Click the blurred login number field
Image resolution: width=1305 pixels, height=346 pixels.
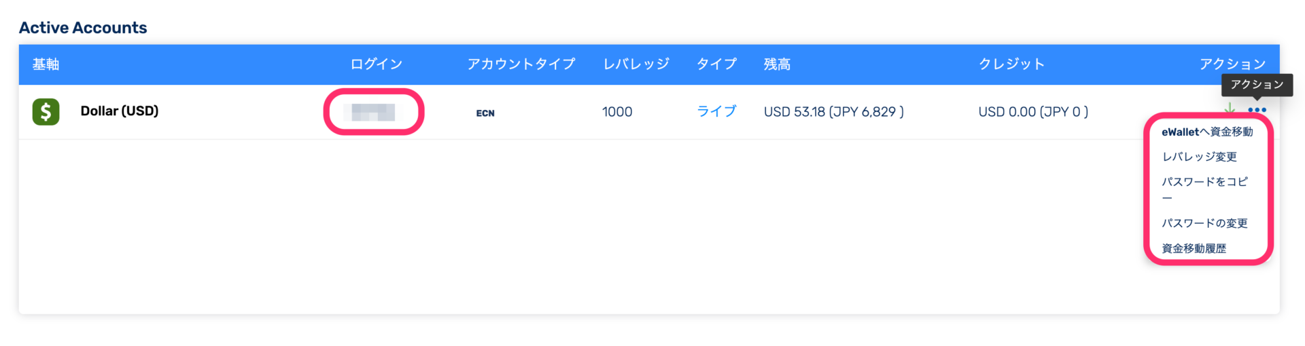373,112
